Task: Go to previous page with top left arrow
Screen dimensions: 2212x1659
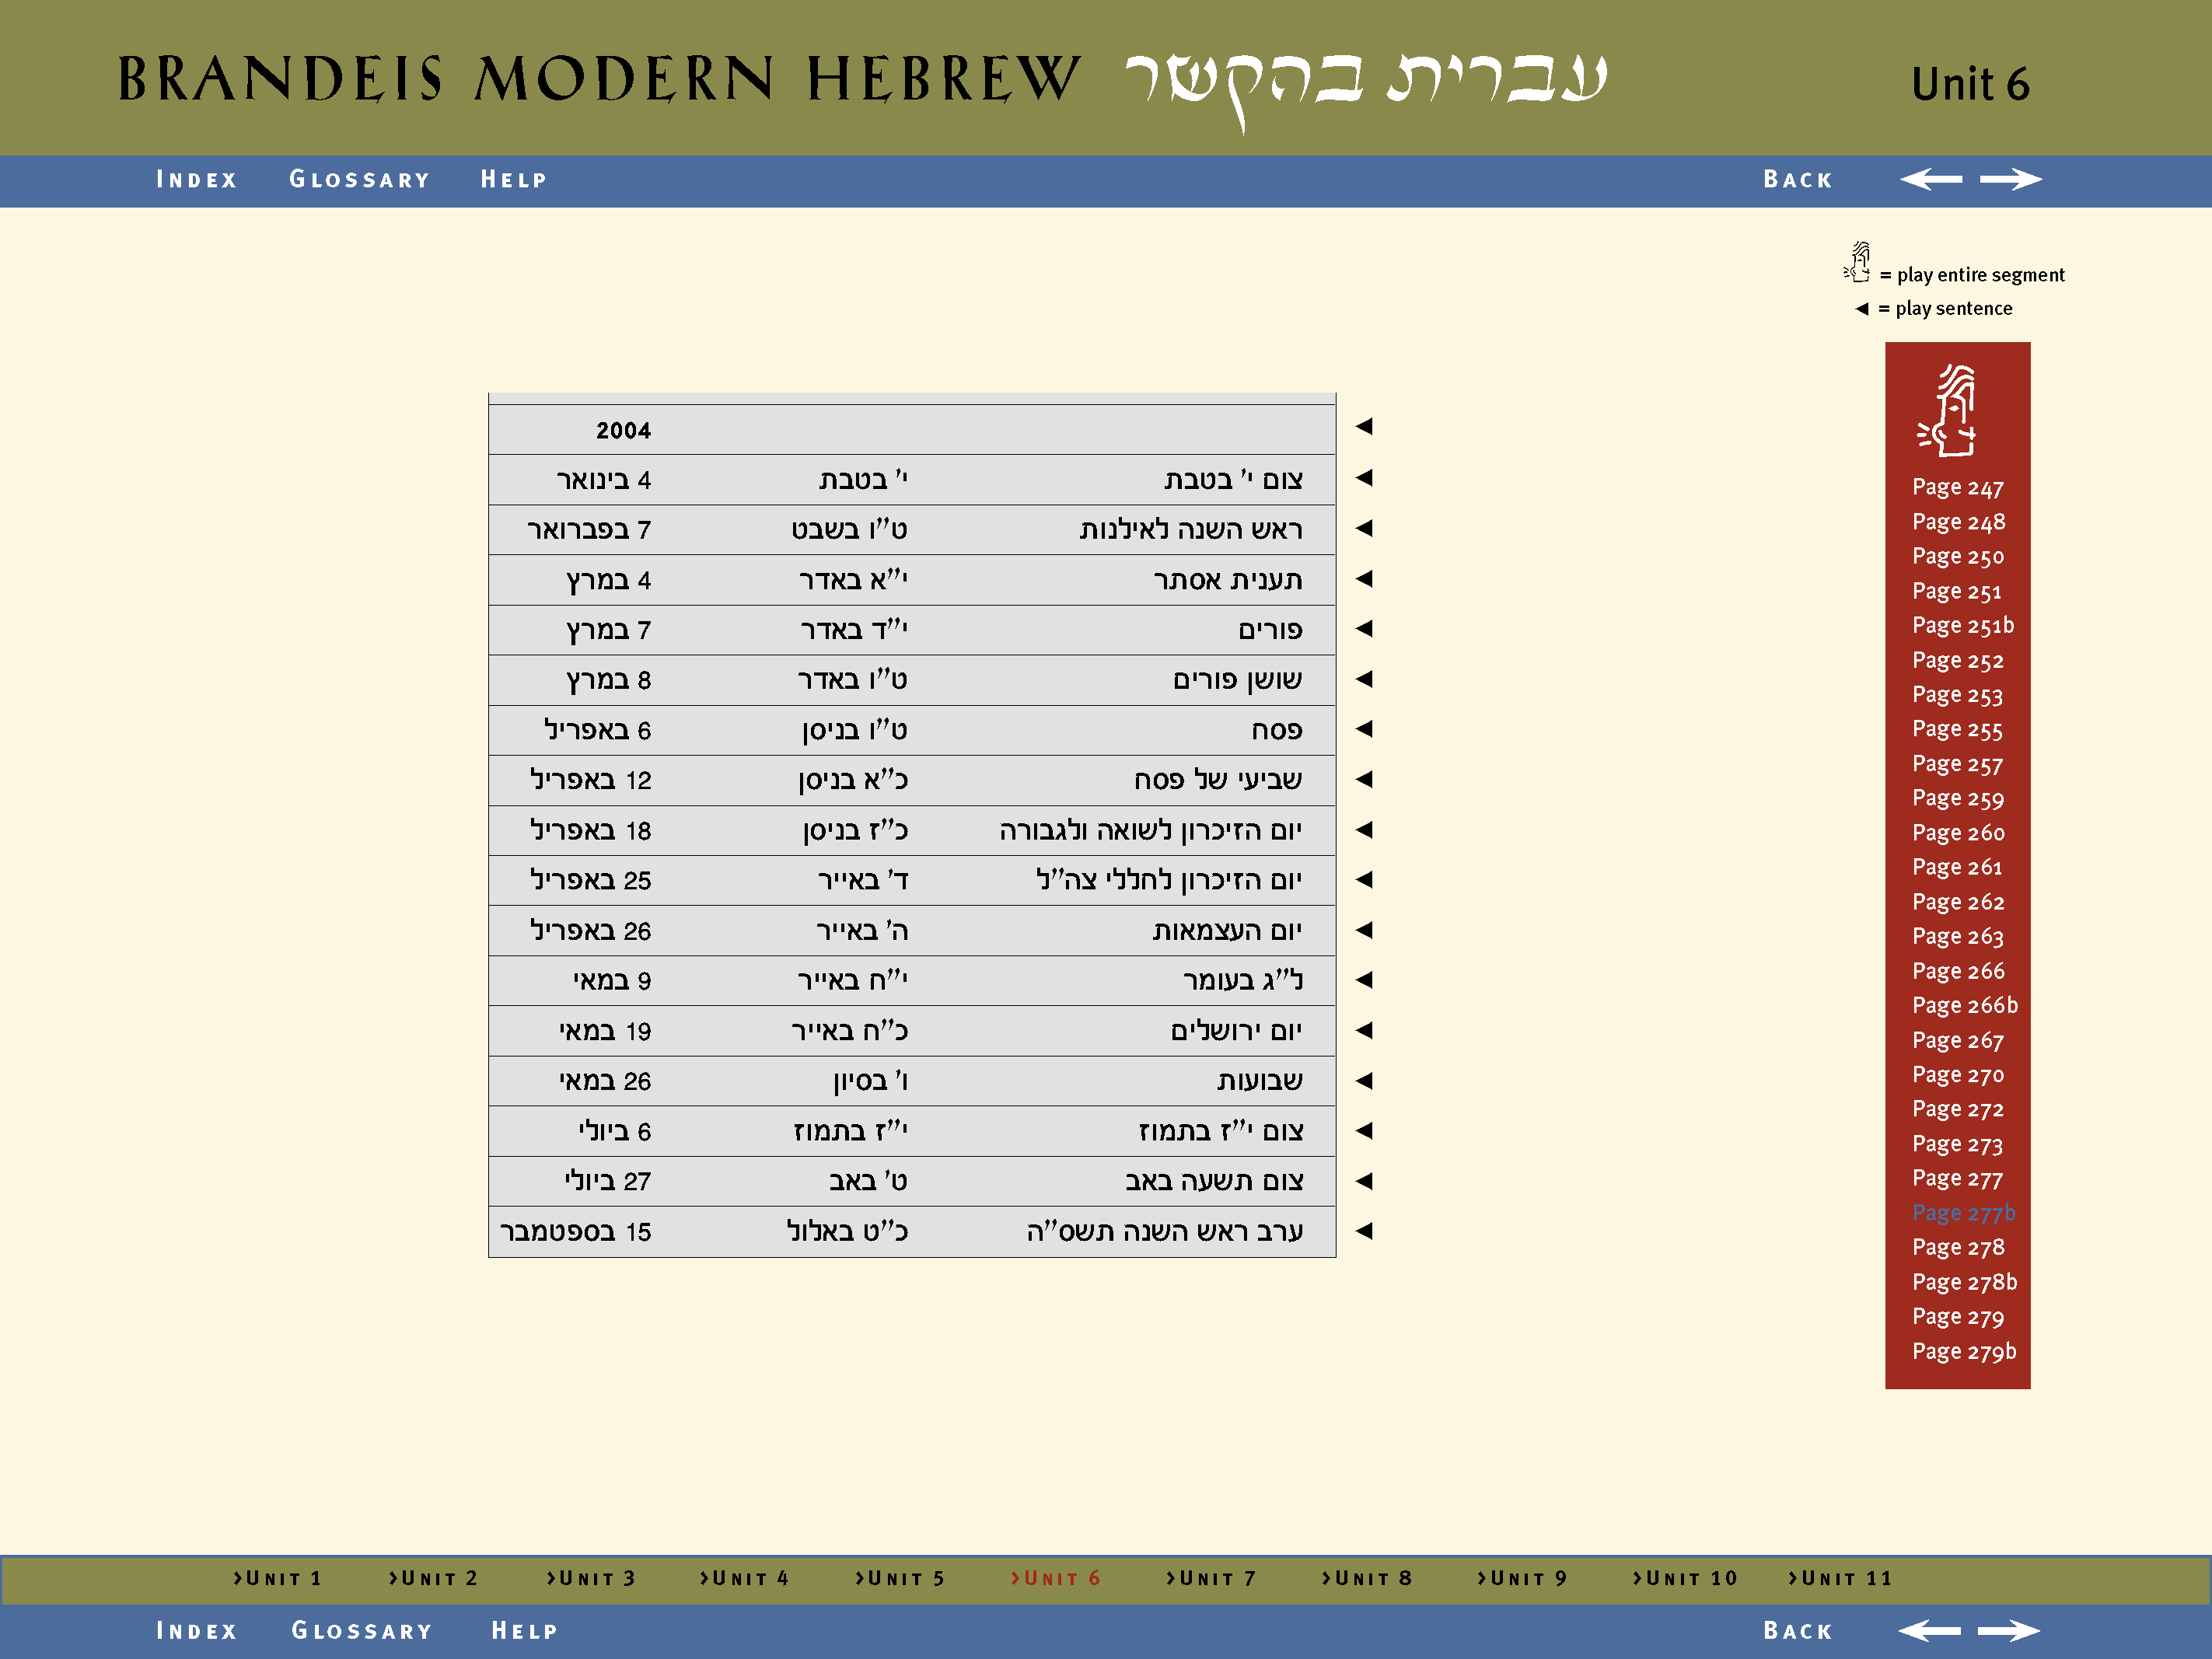Action: tap(1931, 179)
